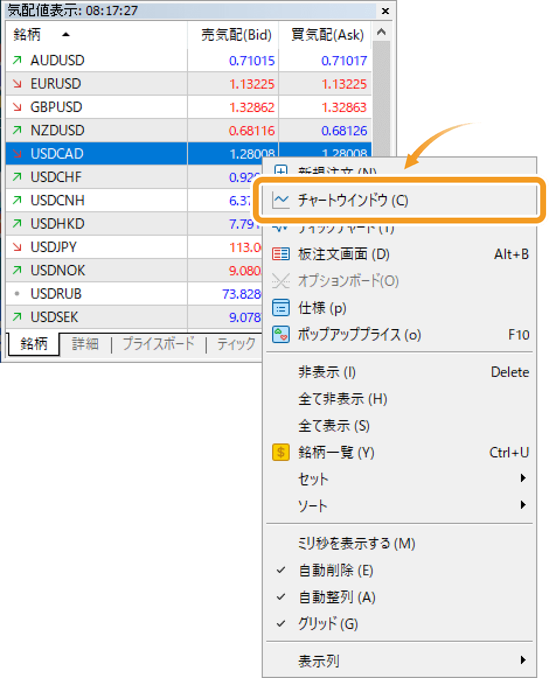Select the USDSEK row
Image resolution: width=549 pixels, height=678 pixels.
134,317
